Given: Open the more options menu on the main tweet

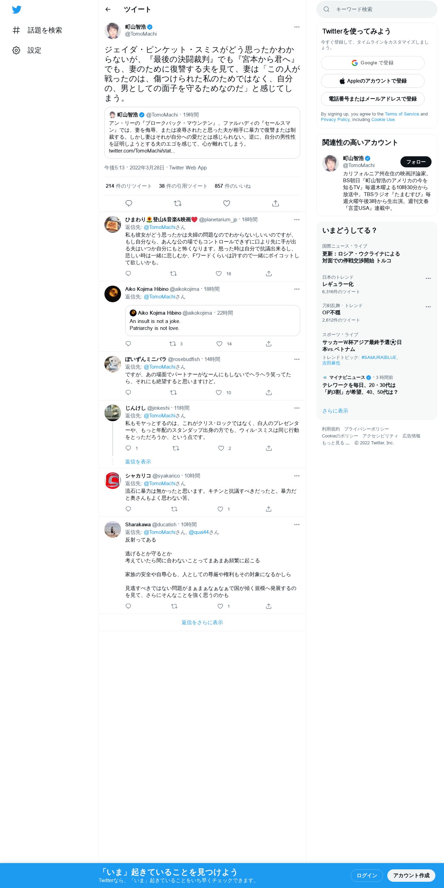Looking at the screenshot, I should point(297,27).
